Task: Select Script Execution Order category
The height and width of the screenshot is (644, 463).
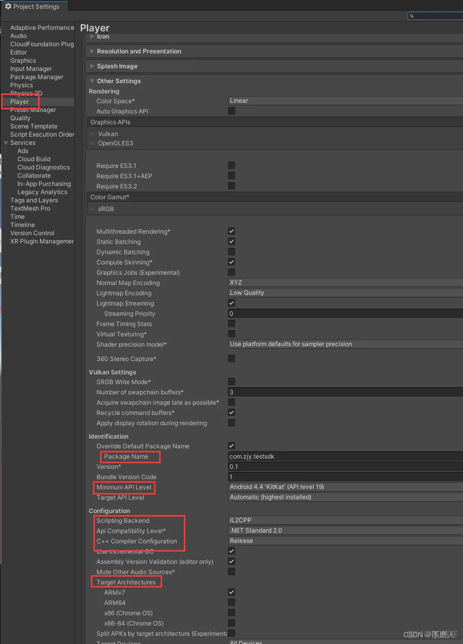Action: click(x=42, y=135)
